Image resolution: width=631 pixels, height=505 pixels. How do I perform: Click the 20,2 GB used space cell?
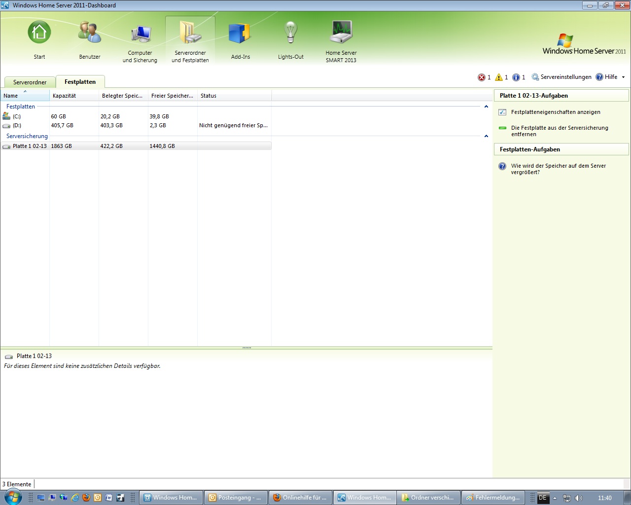click(x=110, y=116)
